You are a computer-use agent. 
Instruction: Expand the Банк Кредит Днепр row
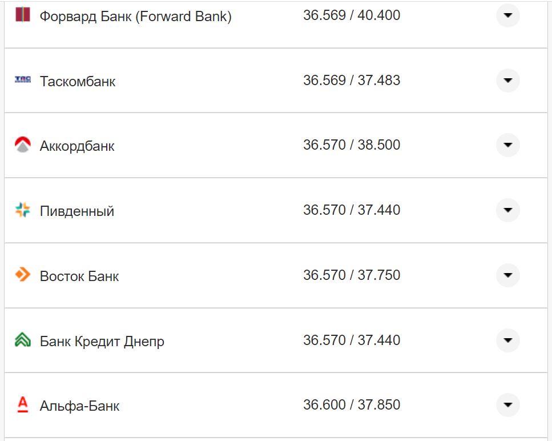coord(507,340)
